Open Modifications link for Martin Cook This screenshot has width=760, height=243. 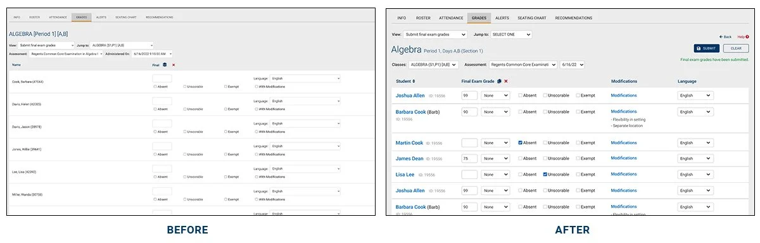tap(624, 143)
